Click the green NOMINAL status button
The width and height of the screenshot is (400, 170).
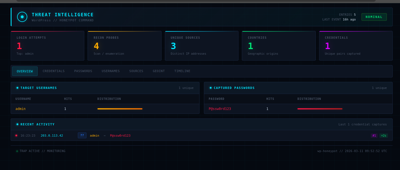coord(374,17)
